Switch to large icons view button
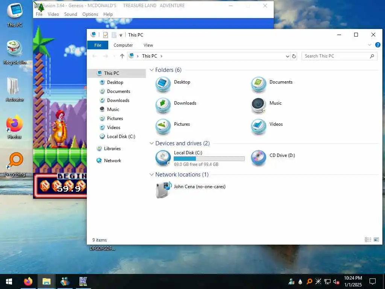Viewport: 385px width, 289px height. tap(376, 239)
